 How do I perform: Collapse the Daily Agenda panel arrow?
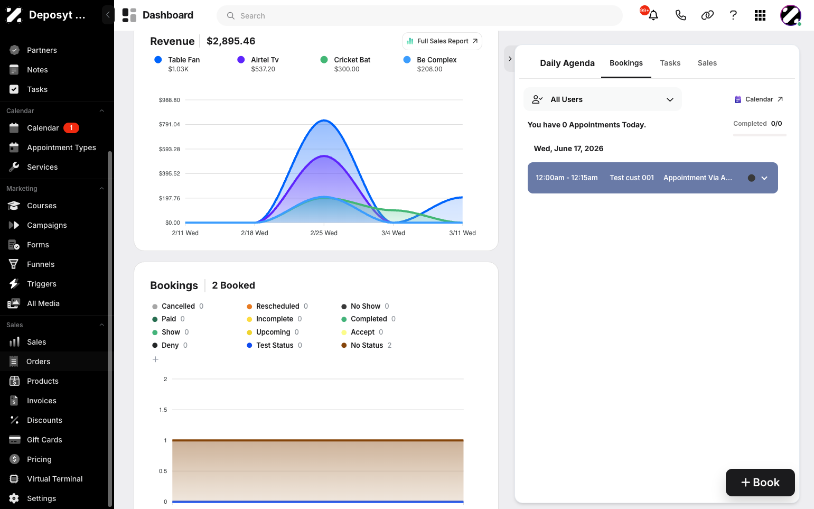click(510, 59)
